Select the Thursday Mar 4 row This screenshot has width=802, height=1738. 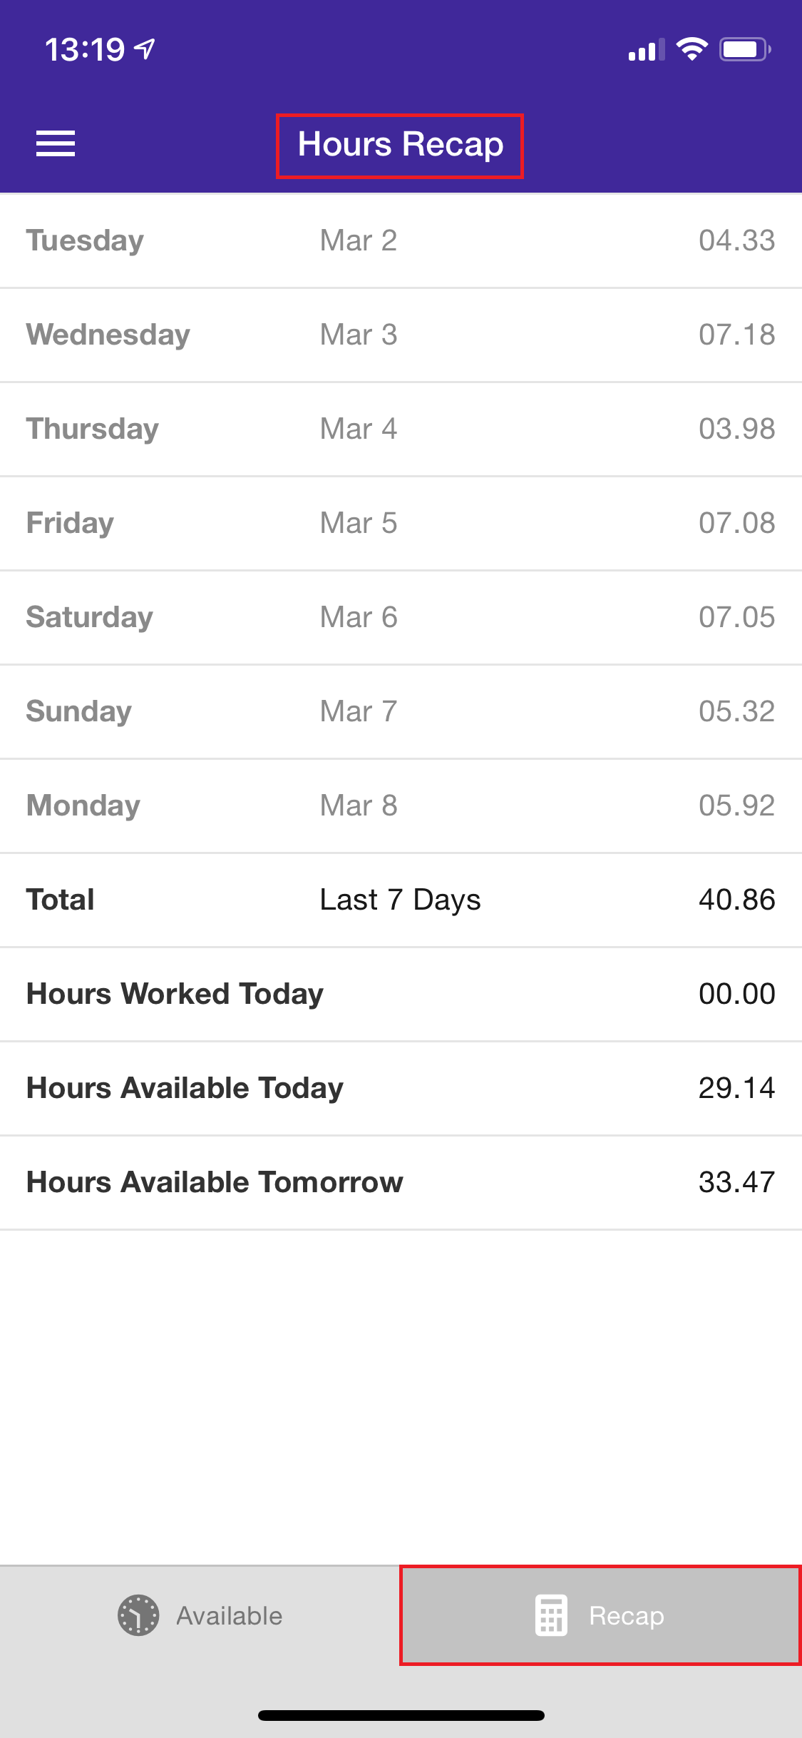point(401,429)
